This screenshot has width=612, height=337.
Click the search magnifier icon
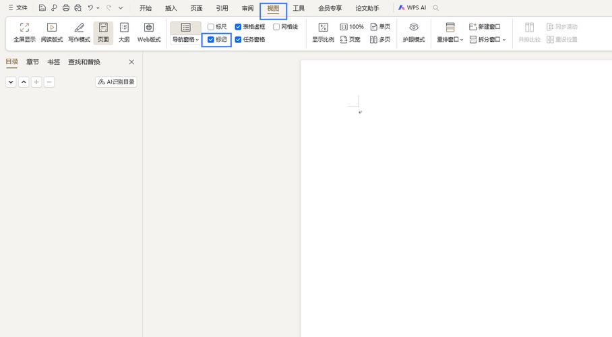(436, 8)
